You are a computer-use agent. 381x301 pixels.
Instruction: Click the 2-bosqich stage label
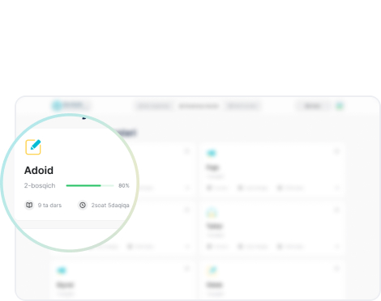click(40, 185)
